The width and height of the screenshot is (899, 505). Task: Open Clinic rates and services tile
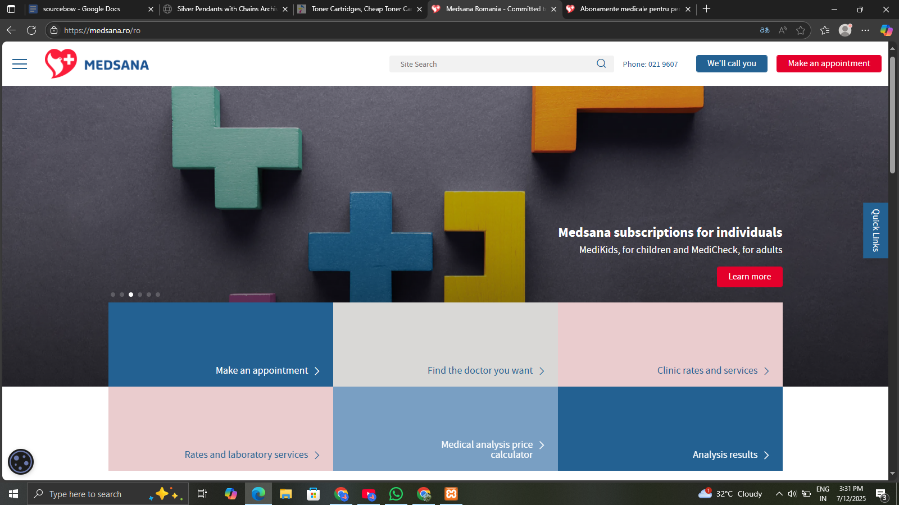coord(670,345)
